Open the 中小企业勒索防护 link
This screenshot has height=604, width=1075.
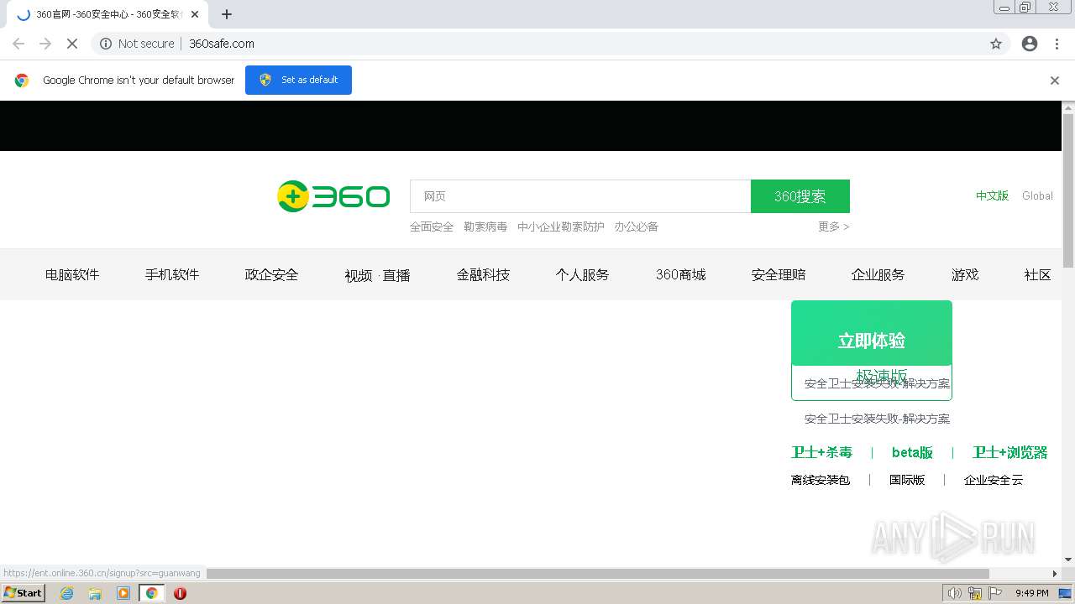pyautogui.click(x=561, y=226)
